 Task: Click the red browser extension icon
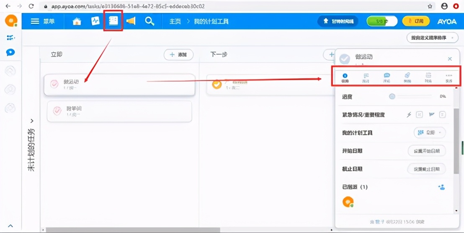(x=457, y=6)
